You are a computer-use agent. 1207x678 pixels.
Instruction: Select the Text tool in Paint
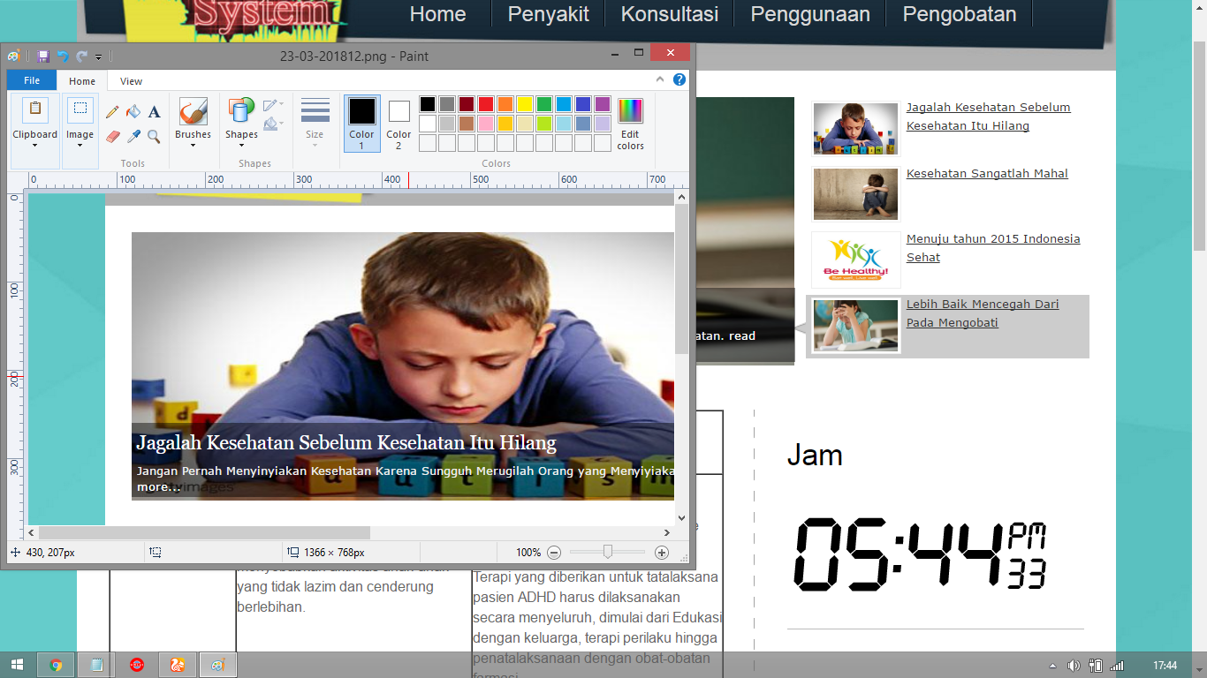(x=154, y=112)
